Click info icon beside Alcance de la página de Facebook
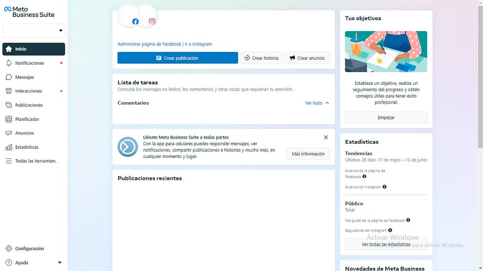483x271 pixels. point(364,177)
